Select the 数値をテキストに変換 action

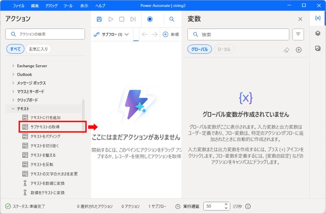click(44, 192)
